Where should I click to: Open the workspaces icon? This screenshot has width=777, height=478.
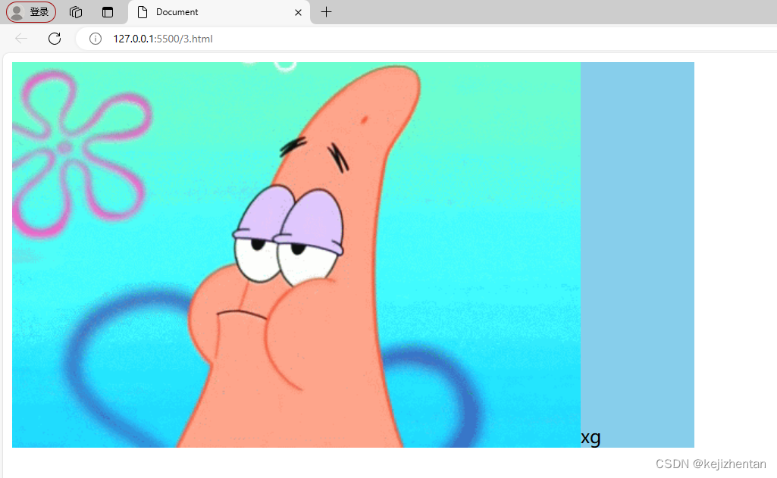click(x=76, y=12)
